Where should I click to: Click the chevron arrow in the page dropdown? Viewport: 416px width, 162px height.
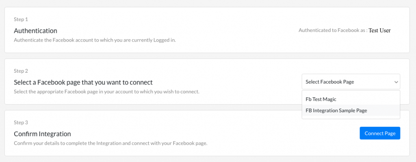coord(396,82)
